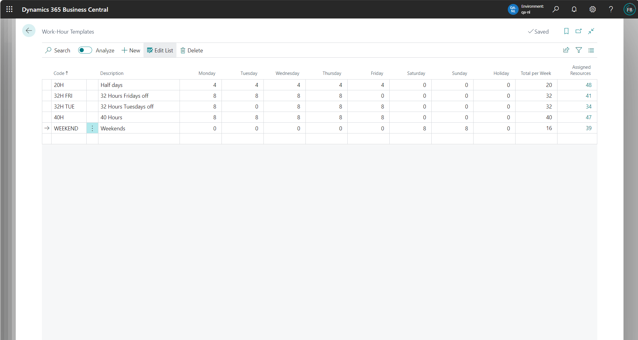
Task: Click the back arrow navigation icon
Action: (x=29, y=31)
